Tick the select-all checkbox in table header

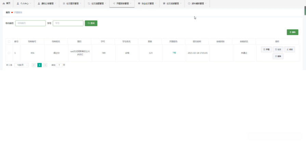[x=9, y=42]
